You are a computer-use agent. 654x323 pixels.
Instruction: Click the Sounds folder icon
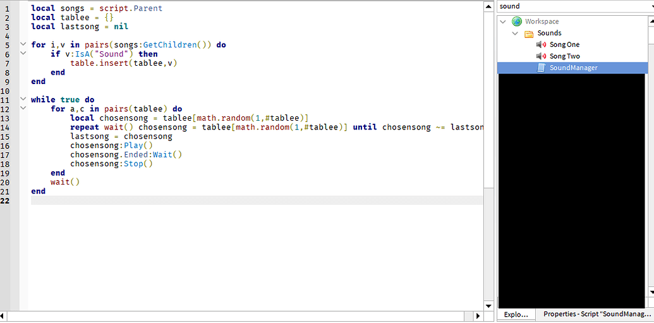pyautogui.click(x=529, y=33)
